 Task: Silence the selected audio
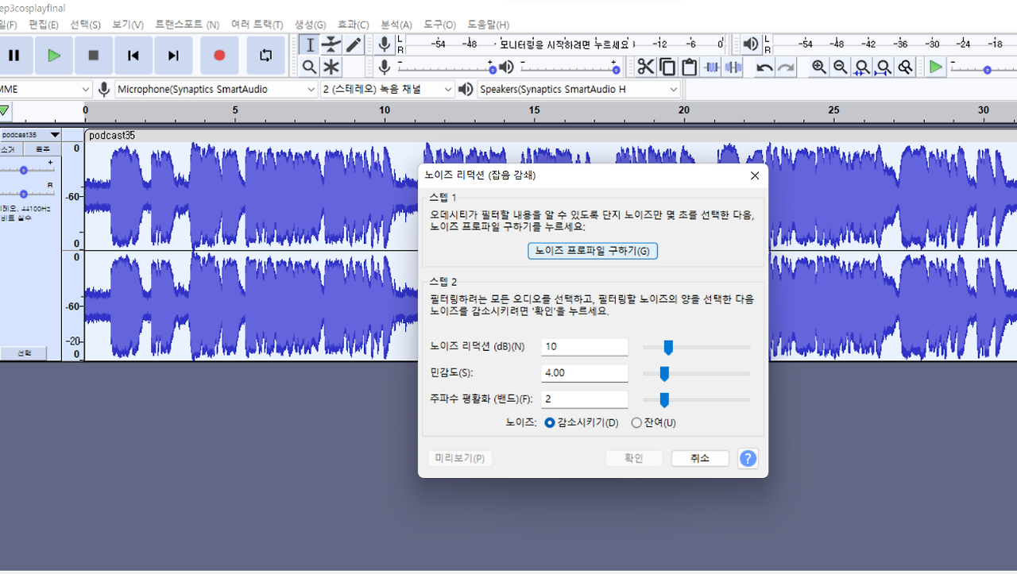coord(733,67)
